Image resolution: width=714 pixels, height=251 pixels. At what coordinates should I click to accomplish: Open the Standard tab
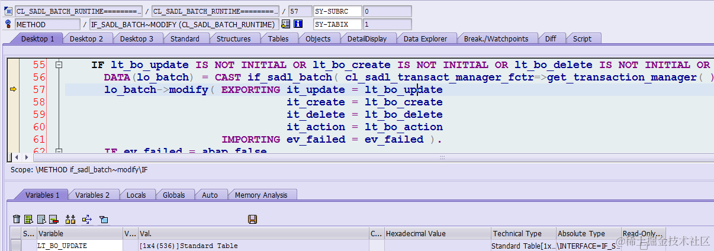[185, 38]
